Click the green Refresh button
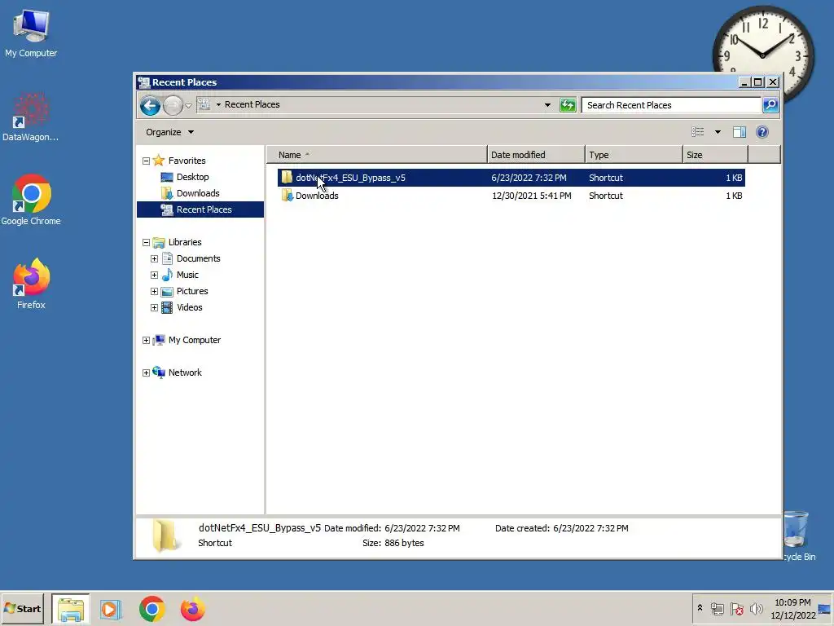Viewport: 834px width, 626px height. (x=568, y=105)
